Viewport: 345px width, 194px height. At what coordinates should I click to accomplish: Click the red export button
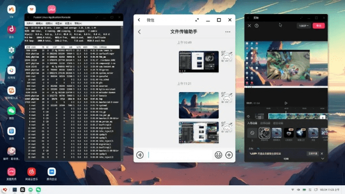(318, 25)
